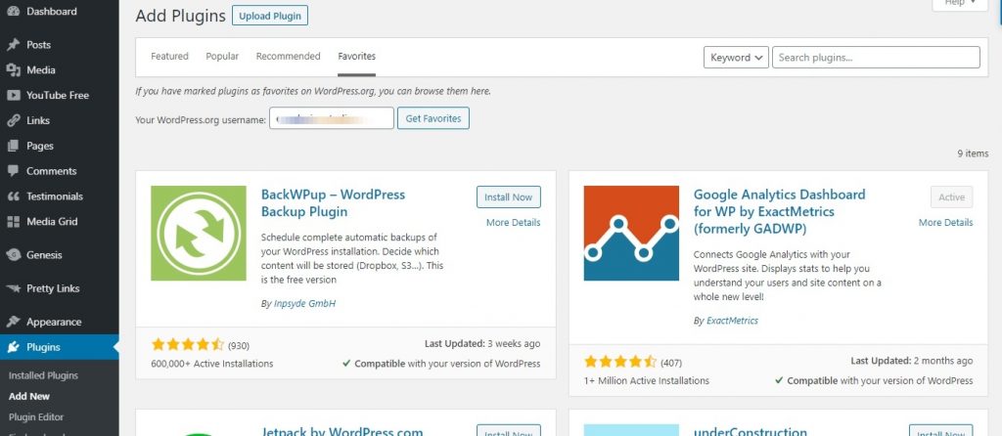Image resolution: width=1002 pixels, height=436 pixels.
Task: Click the Get Favorites button
Action: [433, 118]
